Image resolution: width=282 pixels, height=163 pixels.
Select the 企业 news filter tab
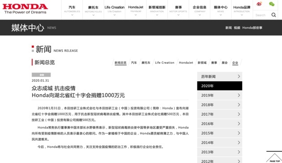click(235, 63)
